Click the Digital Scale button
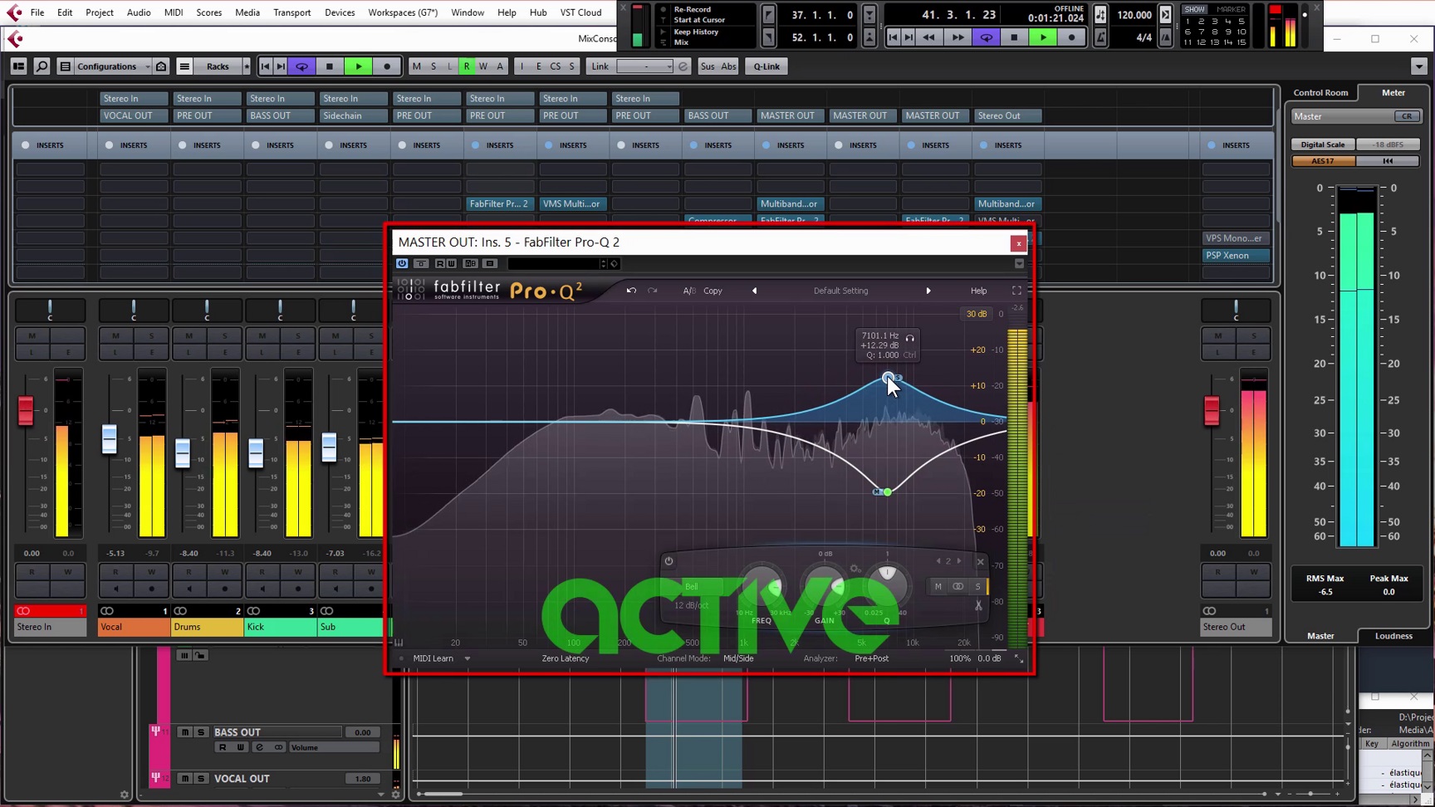Image resolution: width=1435 pixels, height=807 pixels. tap(1323, 144)
